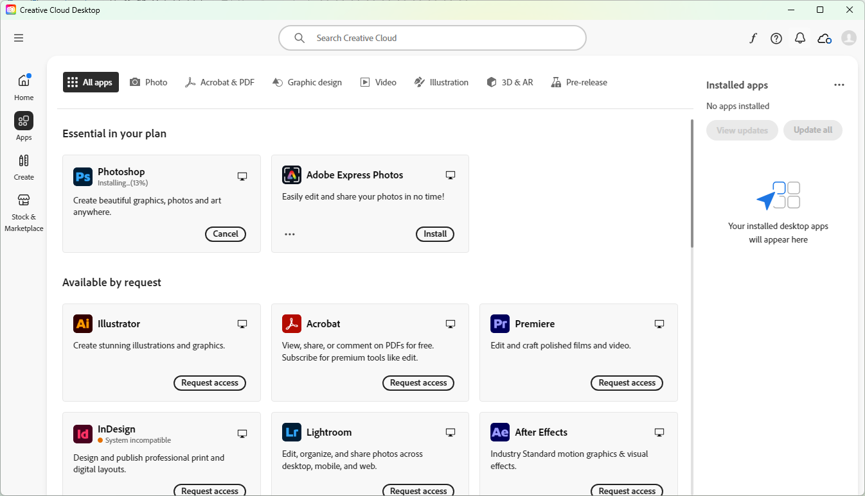The image size is (865, 496).
Task: Install Adobe Express Photos
Action: [434, 234]
